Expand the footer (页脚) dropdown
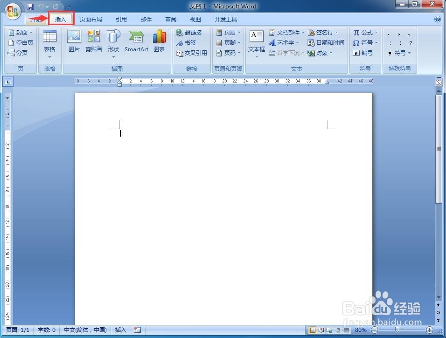 (x=239, y=43)
